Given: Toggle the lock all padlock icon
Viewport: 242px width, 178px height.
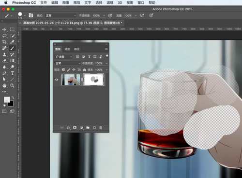Looking at the screenshot, I should point(84,70).
